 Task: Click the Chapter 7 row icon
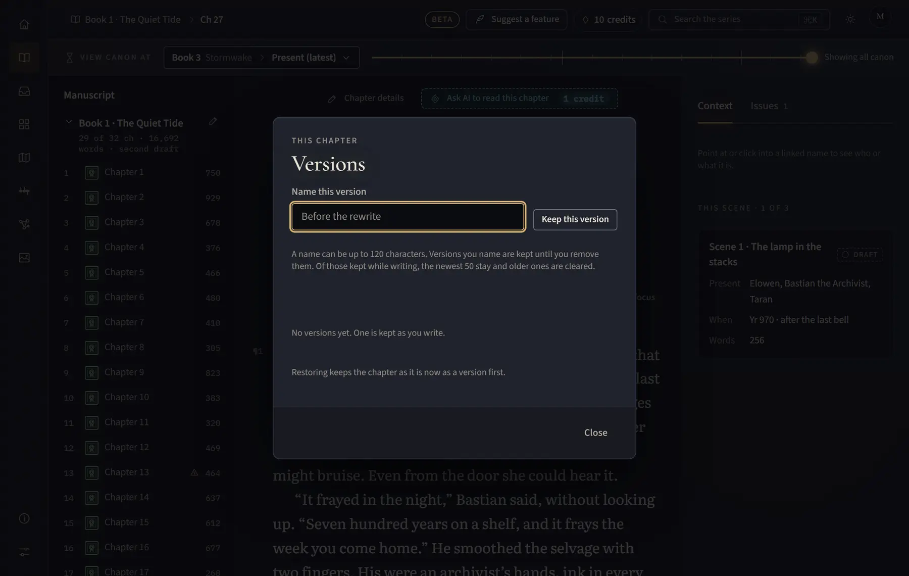pos(91,322)
